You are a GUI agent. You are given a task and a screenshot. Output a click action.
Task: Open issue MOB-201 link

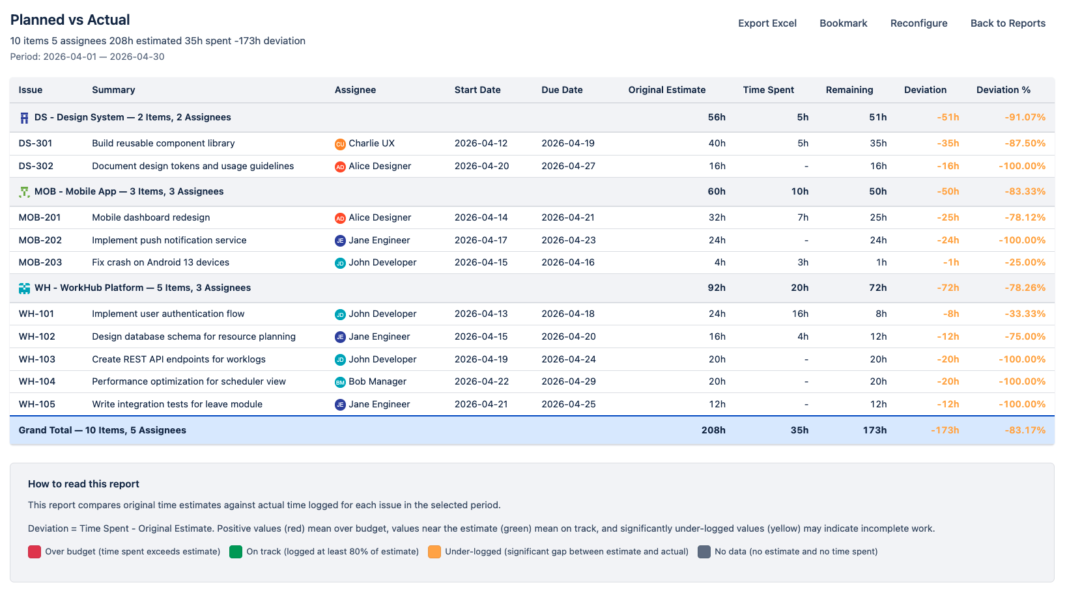click(40, 217)
